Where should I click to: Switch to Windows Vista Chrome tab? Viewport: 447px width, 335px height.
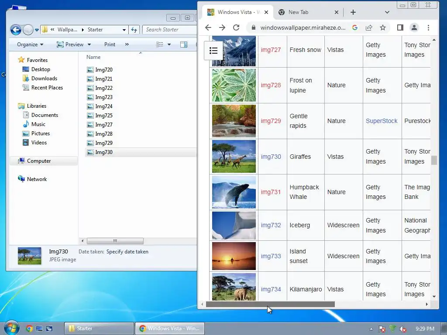click(x=238, y=12)
